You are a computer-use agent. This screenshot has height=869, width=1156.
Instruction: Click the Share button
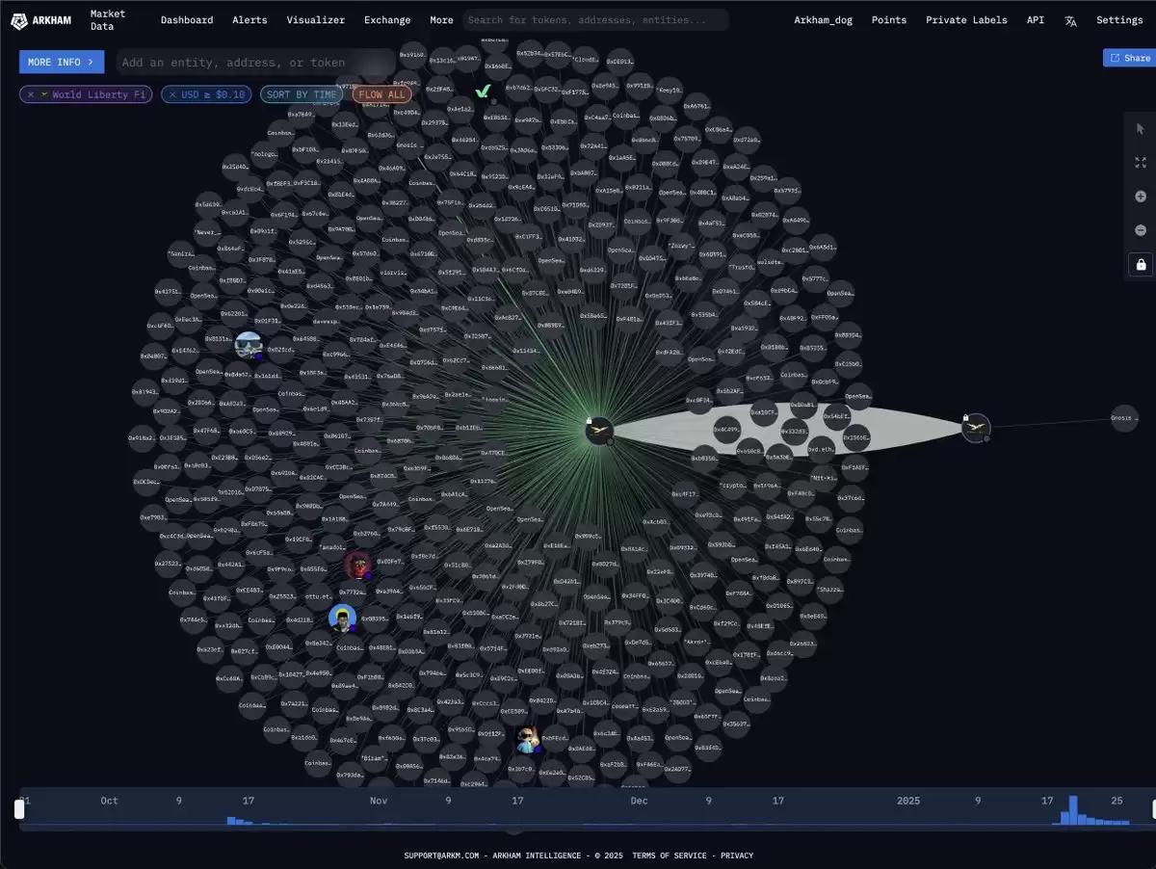[1129, 58]
